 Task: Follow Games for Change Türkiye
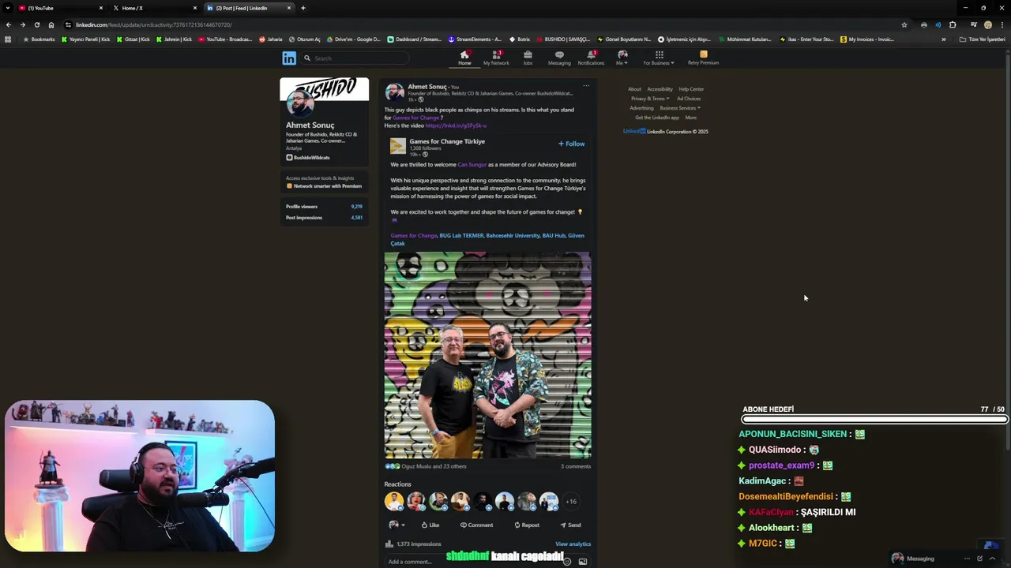coord(572,144)
